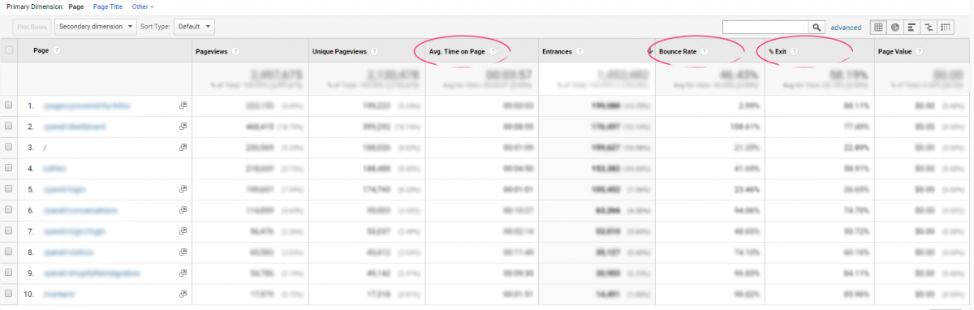The height and width of the screenshot is (310, 974).
Task: Check the checkbox for row 4
Action: [8, 168]
